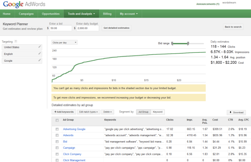
Task: Open the Bid ad group link
Action: coord(65,142)
